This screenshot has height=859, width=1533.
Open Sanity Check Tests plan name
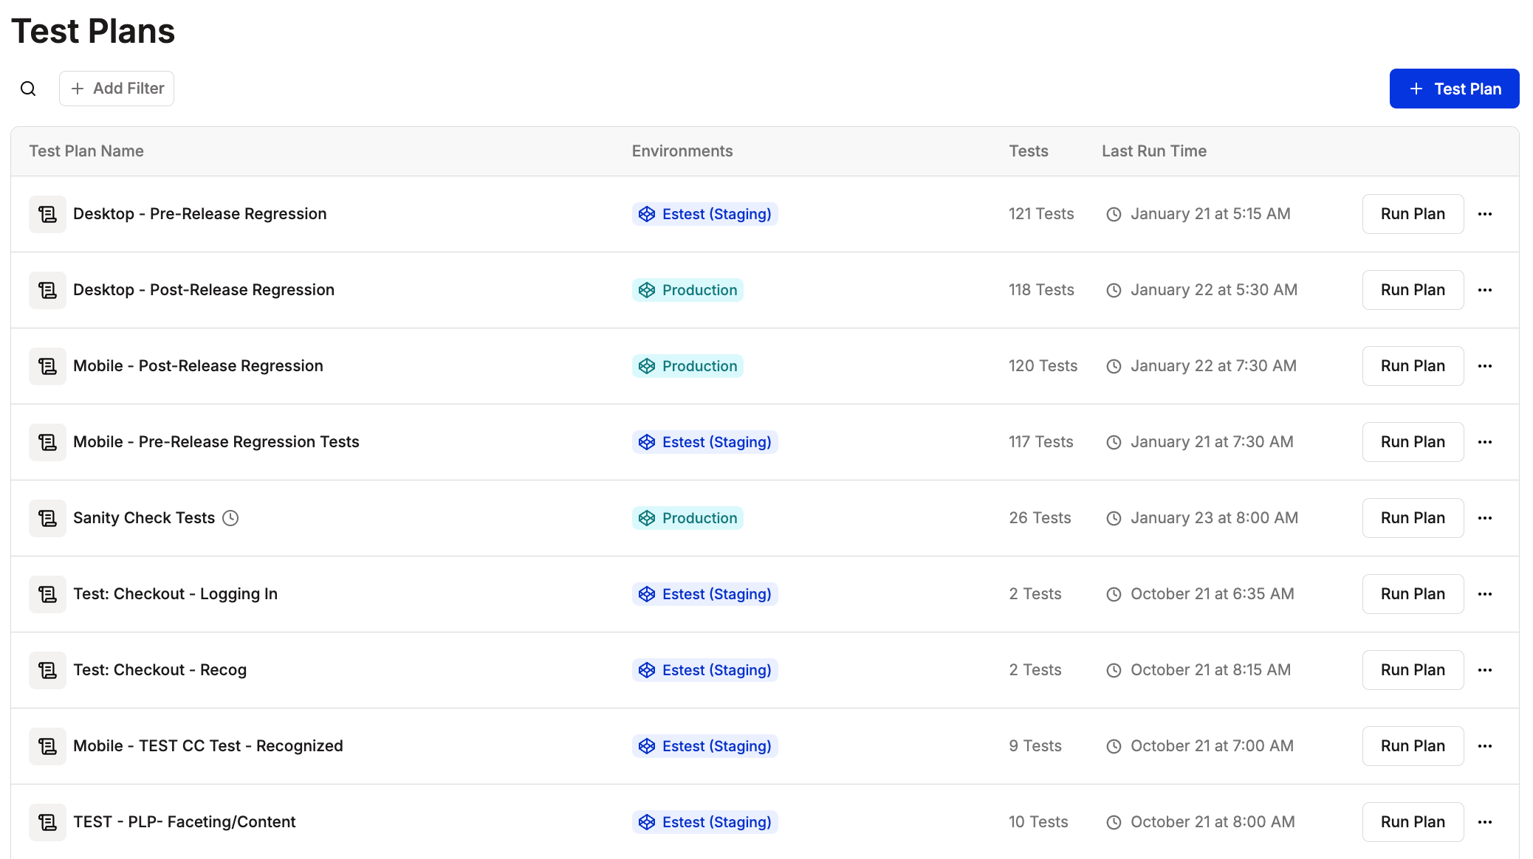click(144, 518)
